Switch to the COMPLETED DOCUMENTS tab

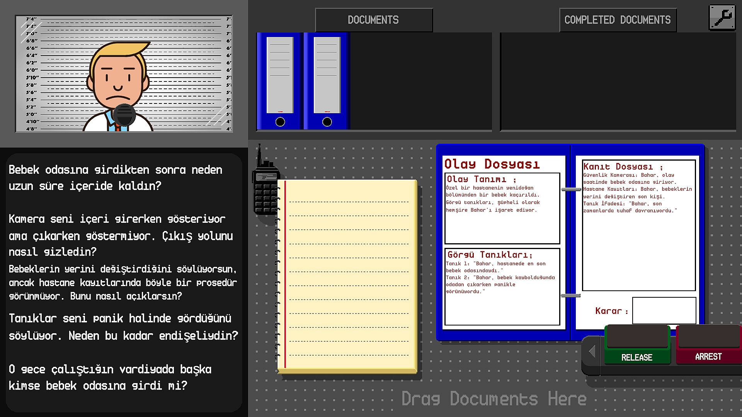(617, 20)
